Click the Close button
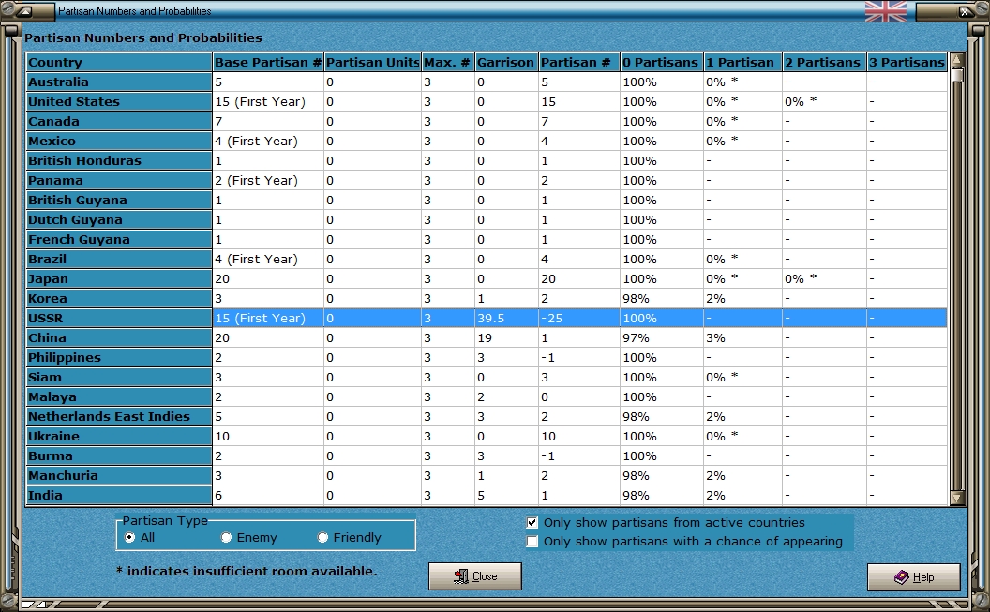The image size is (990, 612). (474, 576)
